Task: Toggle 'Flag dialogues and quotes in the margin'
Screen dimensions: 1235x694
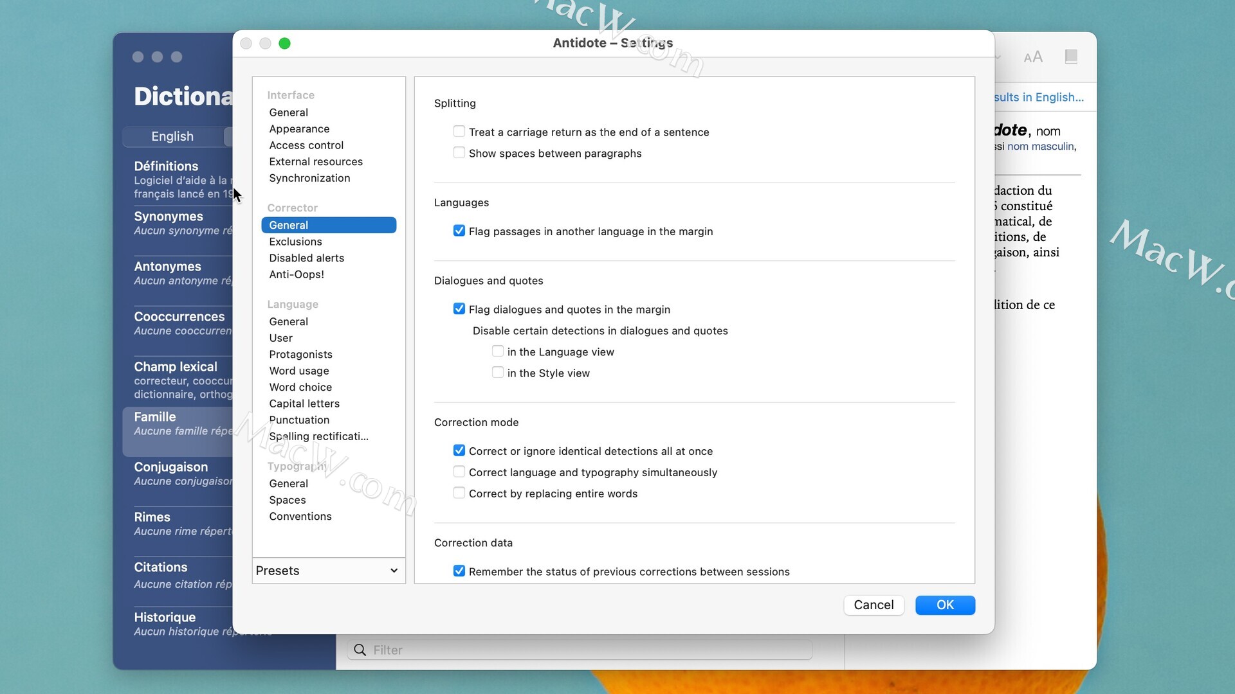Action: tap(459, 309)
